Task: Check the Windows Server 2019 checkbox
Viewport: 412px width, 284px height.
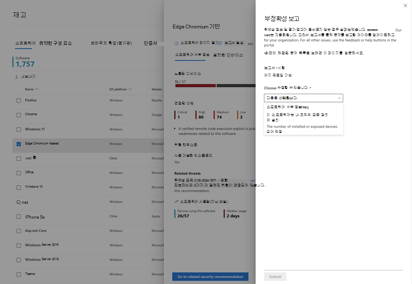Action: coord(19,260)
